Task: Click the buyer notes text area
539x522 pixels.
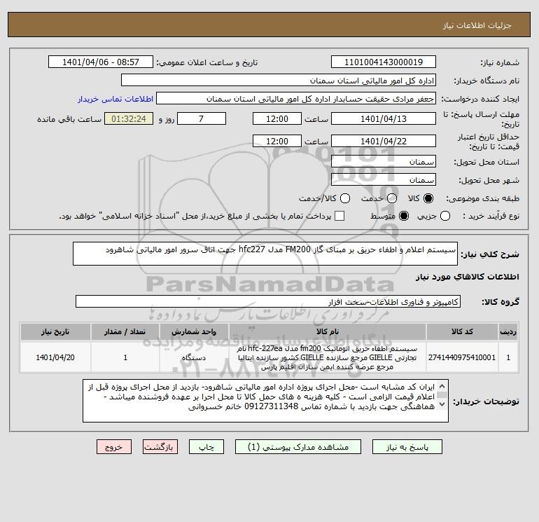Action: 265,401
